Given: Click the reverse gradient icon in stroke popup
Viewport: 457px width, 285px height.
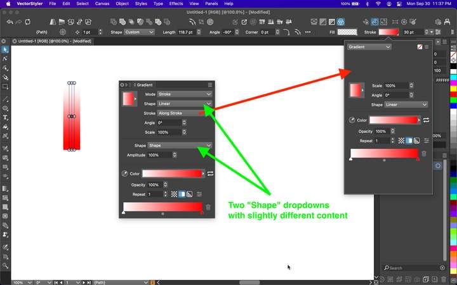Looking at the screenshot, I should click(x=426, y=120).
